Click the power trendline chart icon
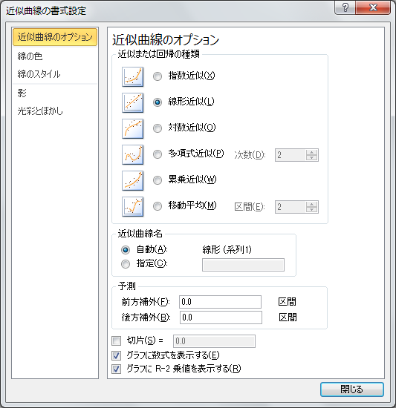This screenshot has height=408, width=396. point(132,181)
